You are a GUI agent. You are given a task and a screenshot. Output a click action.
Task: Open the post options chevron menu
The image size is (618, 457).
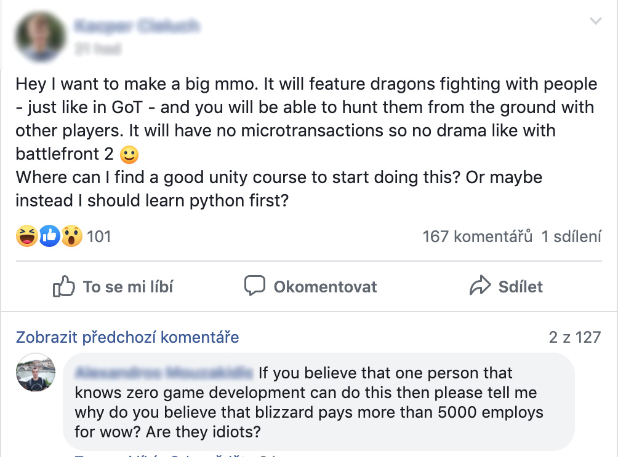[596, 21]
